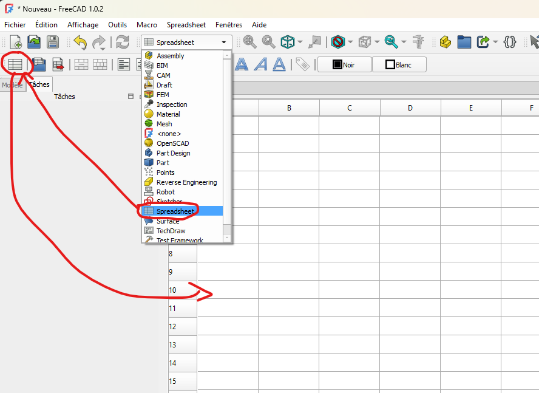Select the OpenSCAD workbench
Image resolution: width=539 pixels, height=393 pixels.
(x=183, y=143)
